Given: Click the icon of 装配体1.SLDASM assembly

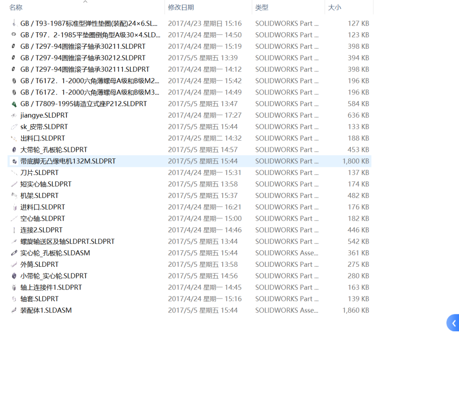Looking at the screenshot, I should click(x=14, y=310).
